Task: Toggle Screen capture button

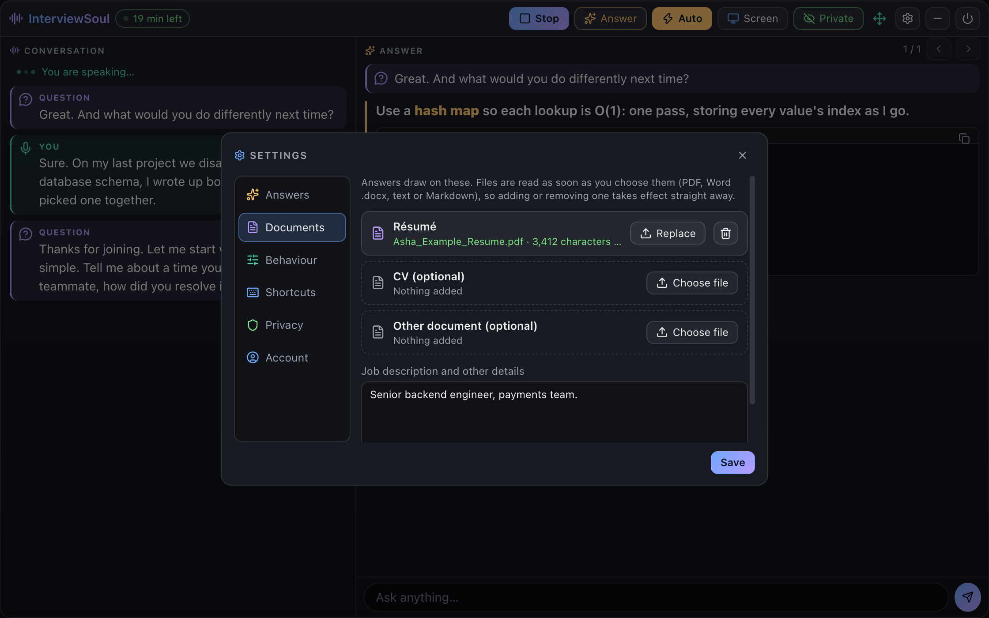Action: point(752,19)
